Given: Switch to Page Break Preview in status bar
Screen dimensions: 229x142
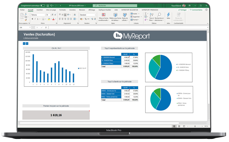Looking at the screenshot, I should (x=184, y=126).
